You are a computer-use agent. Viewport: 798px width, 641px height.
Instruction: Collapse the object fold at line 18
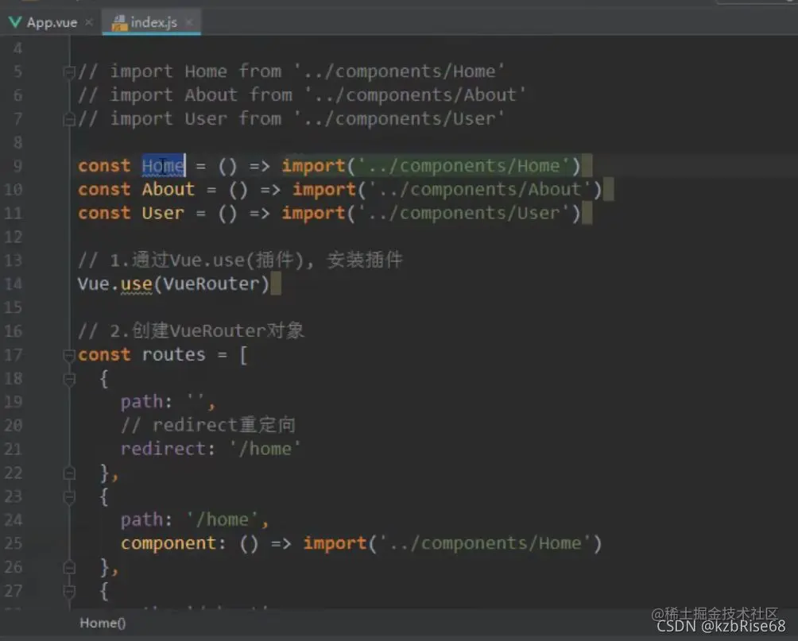(x=69, y=379)
